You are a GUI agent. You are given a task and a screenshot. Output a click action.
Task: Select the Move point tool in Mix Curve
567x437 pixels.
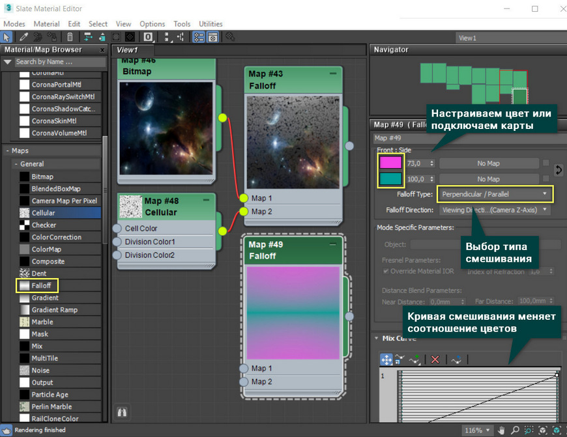386,359
